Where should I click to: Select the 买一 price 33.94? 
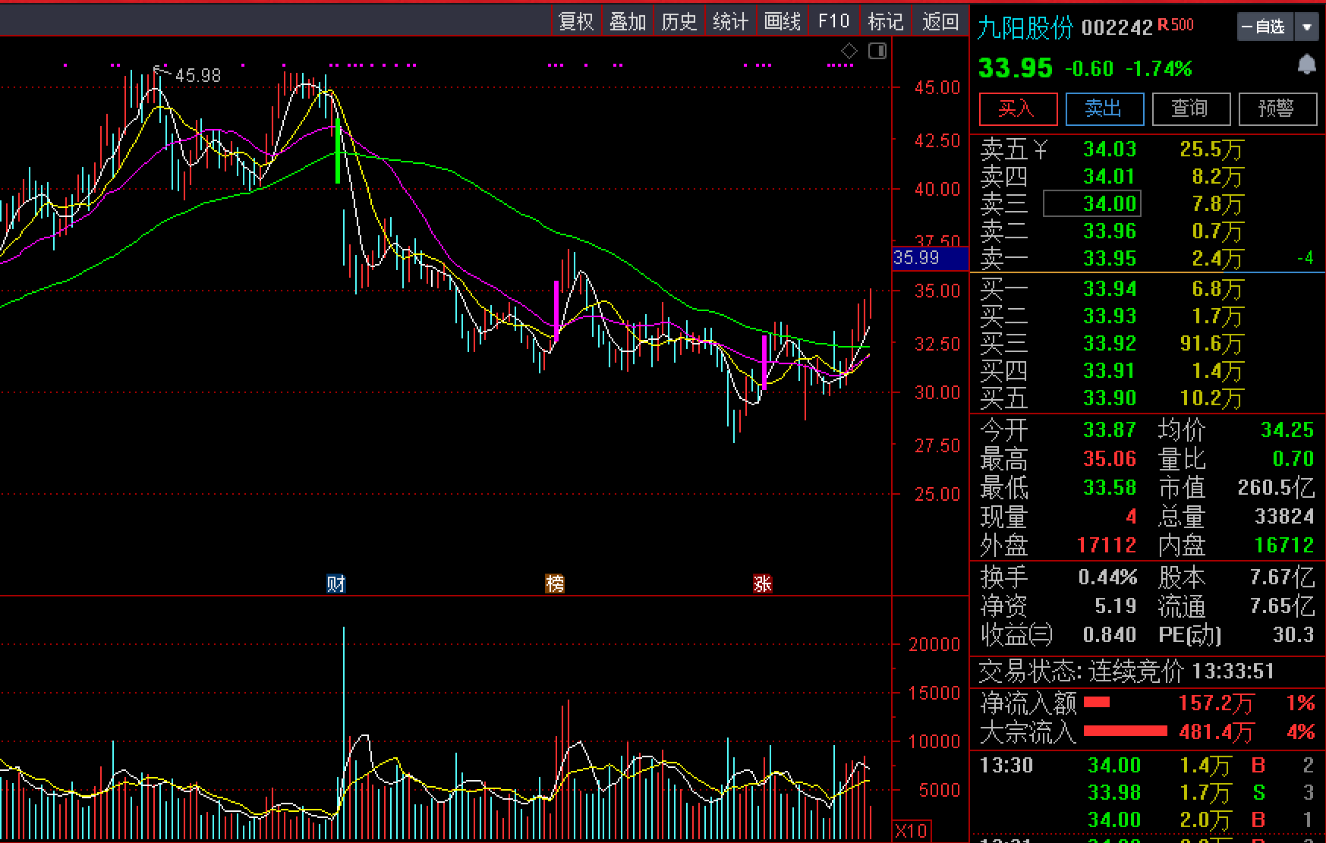[1110, 289]
